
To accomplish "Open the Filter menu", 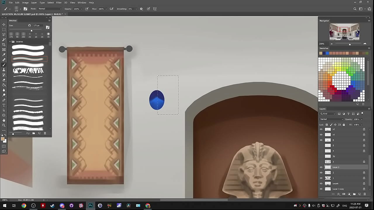I will pos(59,3).
